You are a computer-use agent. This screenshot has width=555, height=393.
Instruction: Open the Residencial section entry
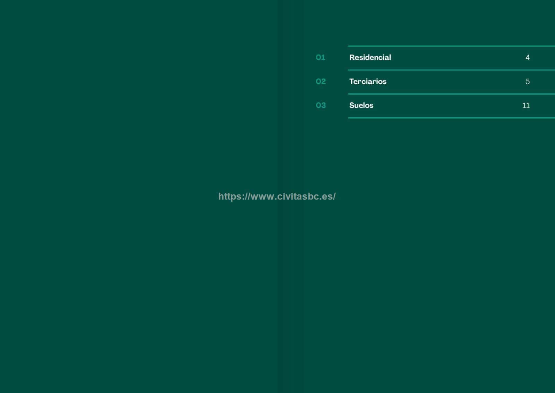tap(370, 58)
